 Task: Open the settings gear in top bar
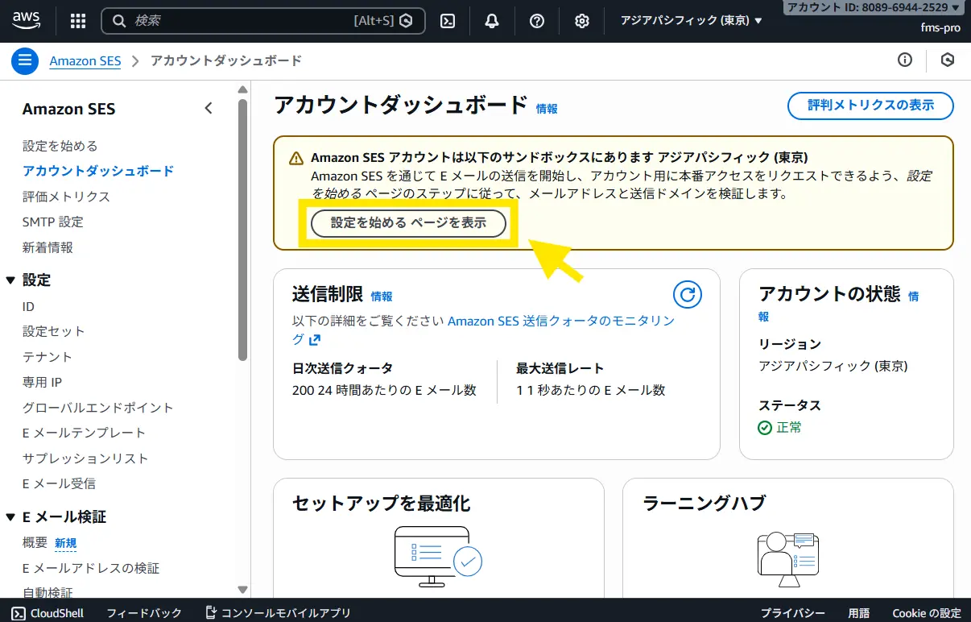point(582,21)
